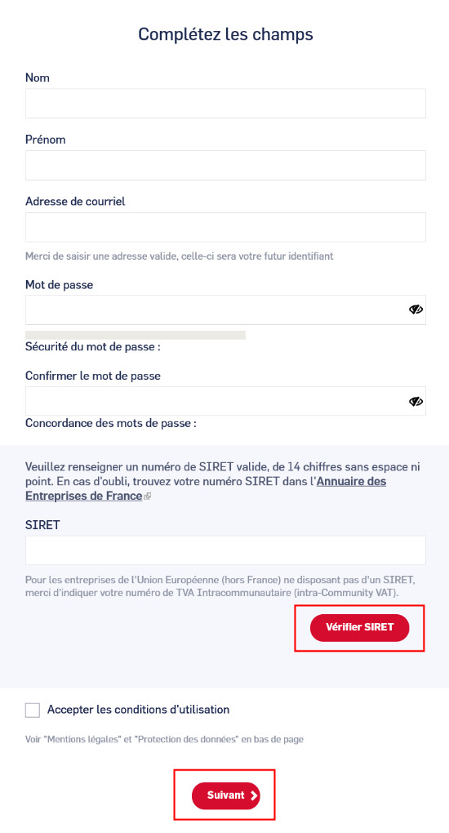The width and height of the screenshot is (449, 833).
Task: Check Accepter les conditions d'utilisation checkbox
Action: click(x=33, y=710)
